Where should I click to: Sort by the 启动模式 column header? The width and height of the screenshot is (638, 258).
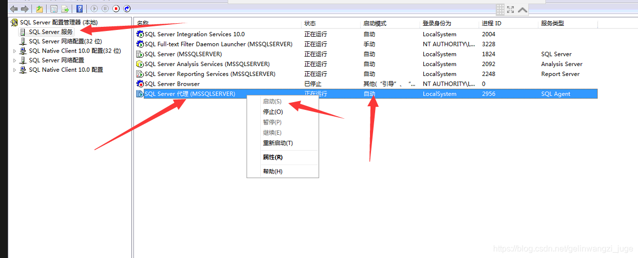click(391, 24)
